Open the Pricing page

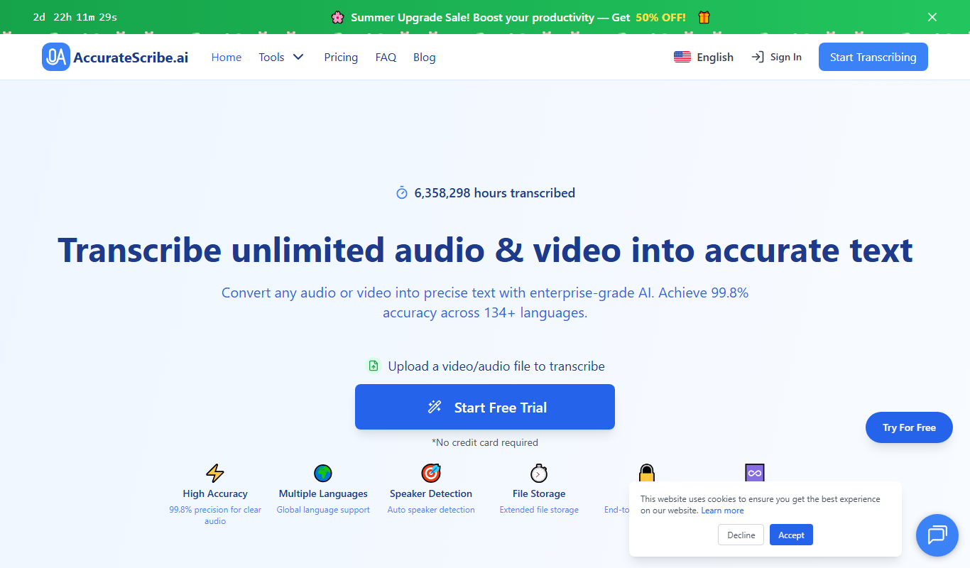click(341, 57)
